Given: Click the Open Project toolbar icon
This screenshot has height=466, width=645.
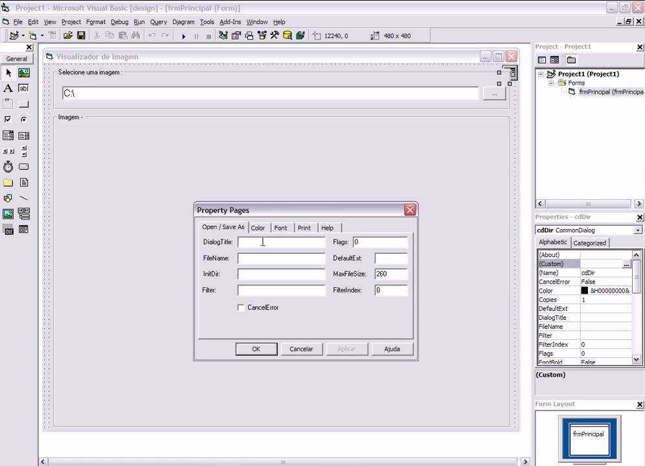Looking at the screenshot, I should point(68,36).
